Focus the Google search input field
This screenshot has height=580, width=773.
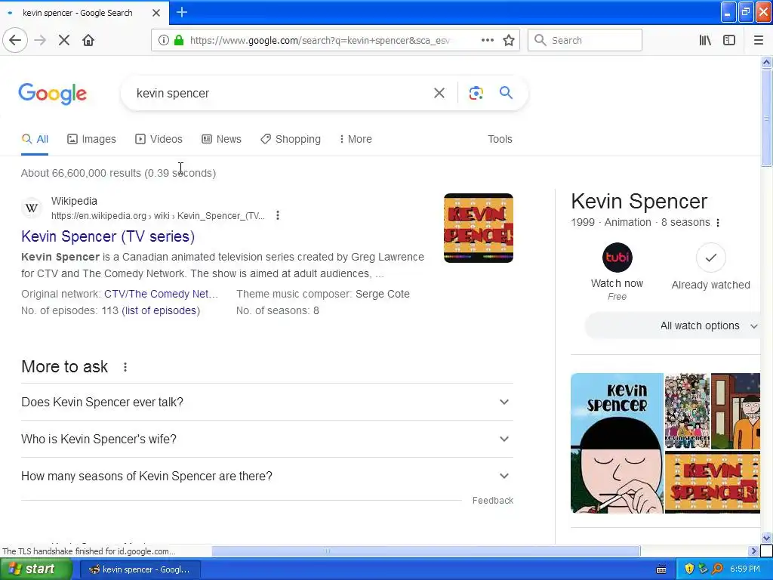coord(281,93)
